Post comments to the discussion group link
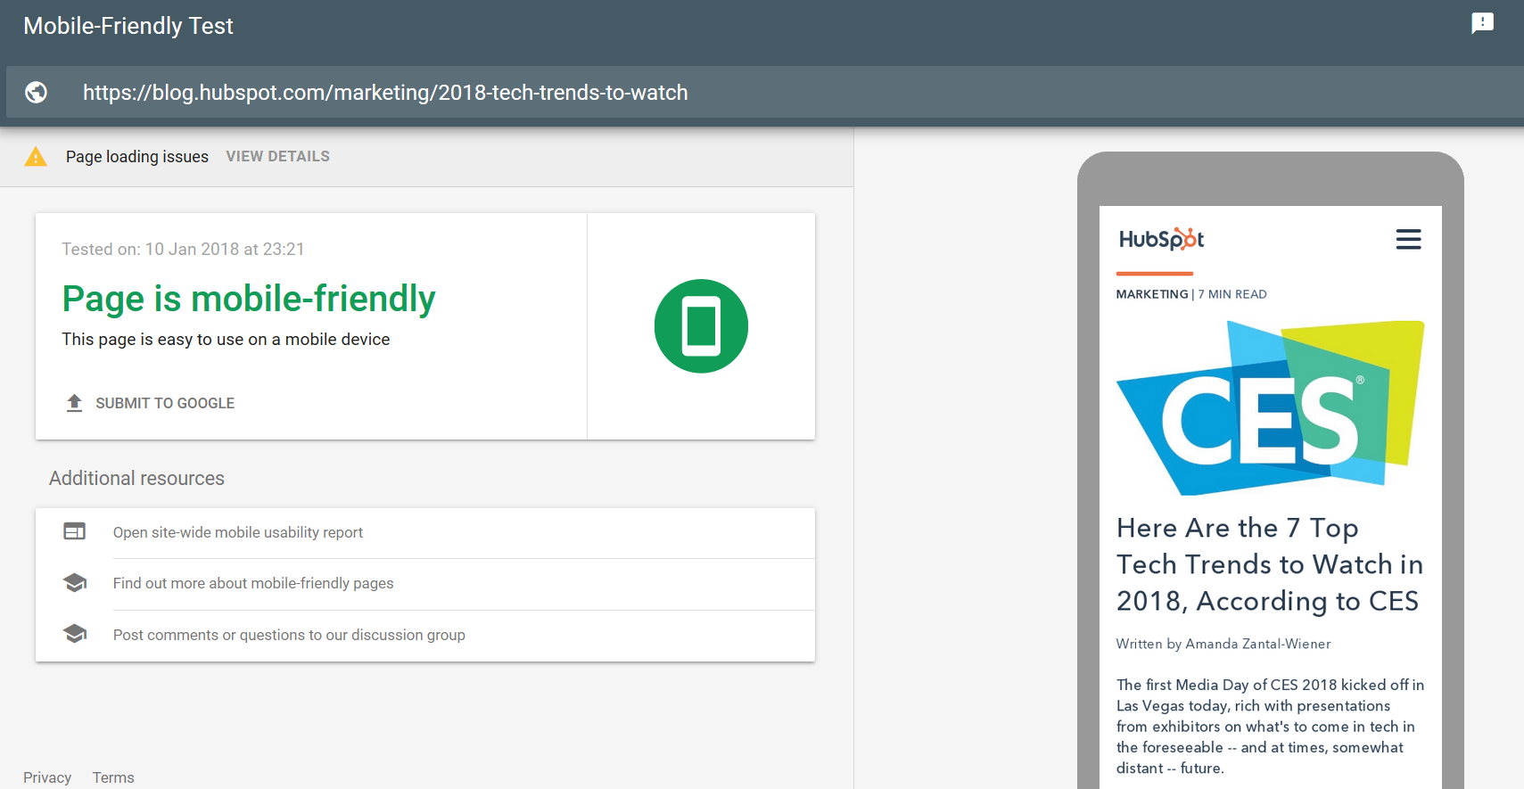Screen dimensions: 1524x789 (289, 635)
